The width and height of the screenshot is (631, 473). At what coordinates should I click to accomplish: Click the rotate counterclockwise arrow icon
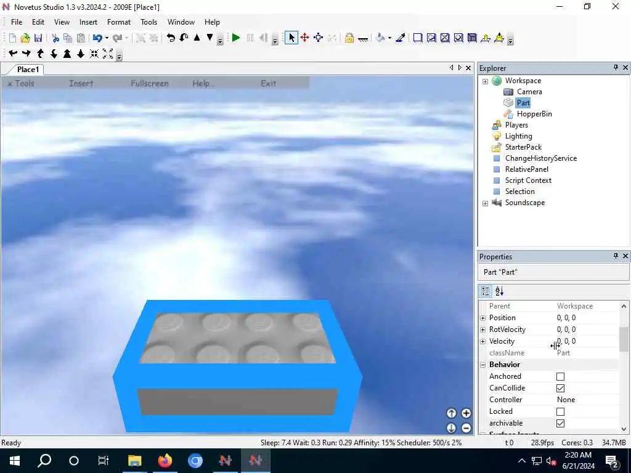coord(171,38)
